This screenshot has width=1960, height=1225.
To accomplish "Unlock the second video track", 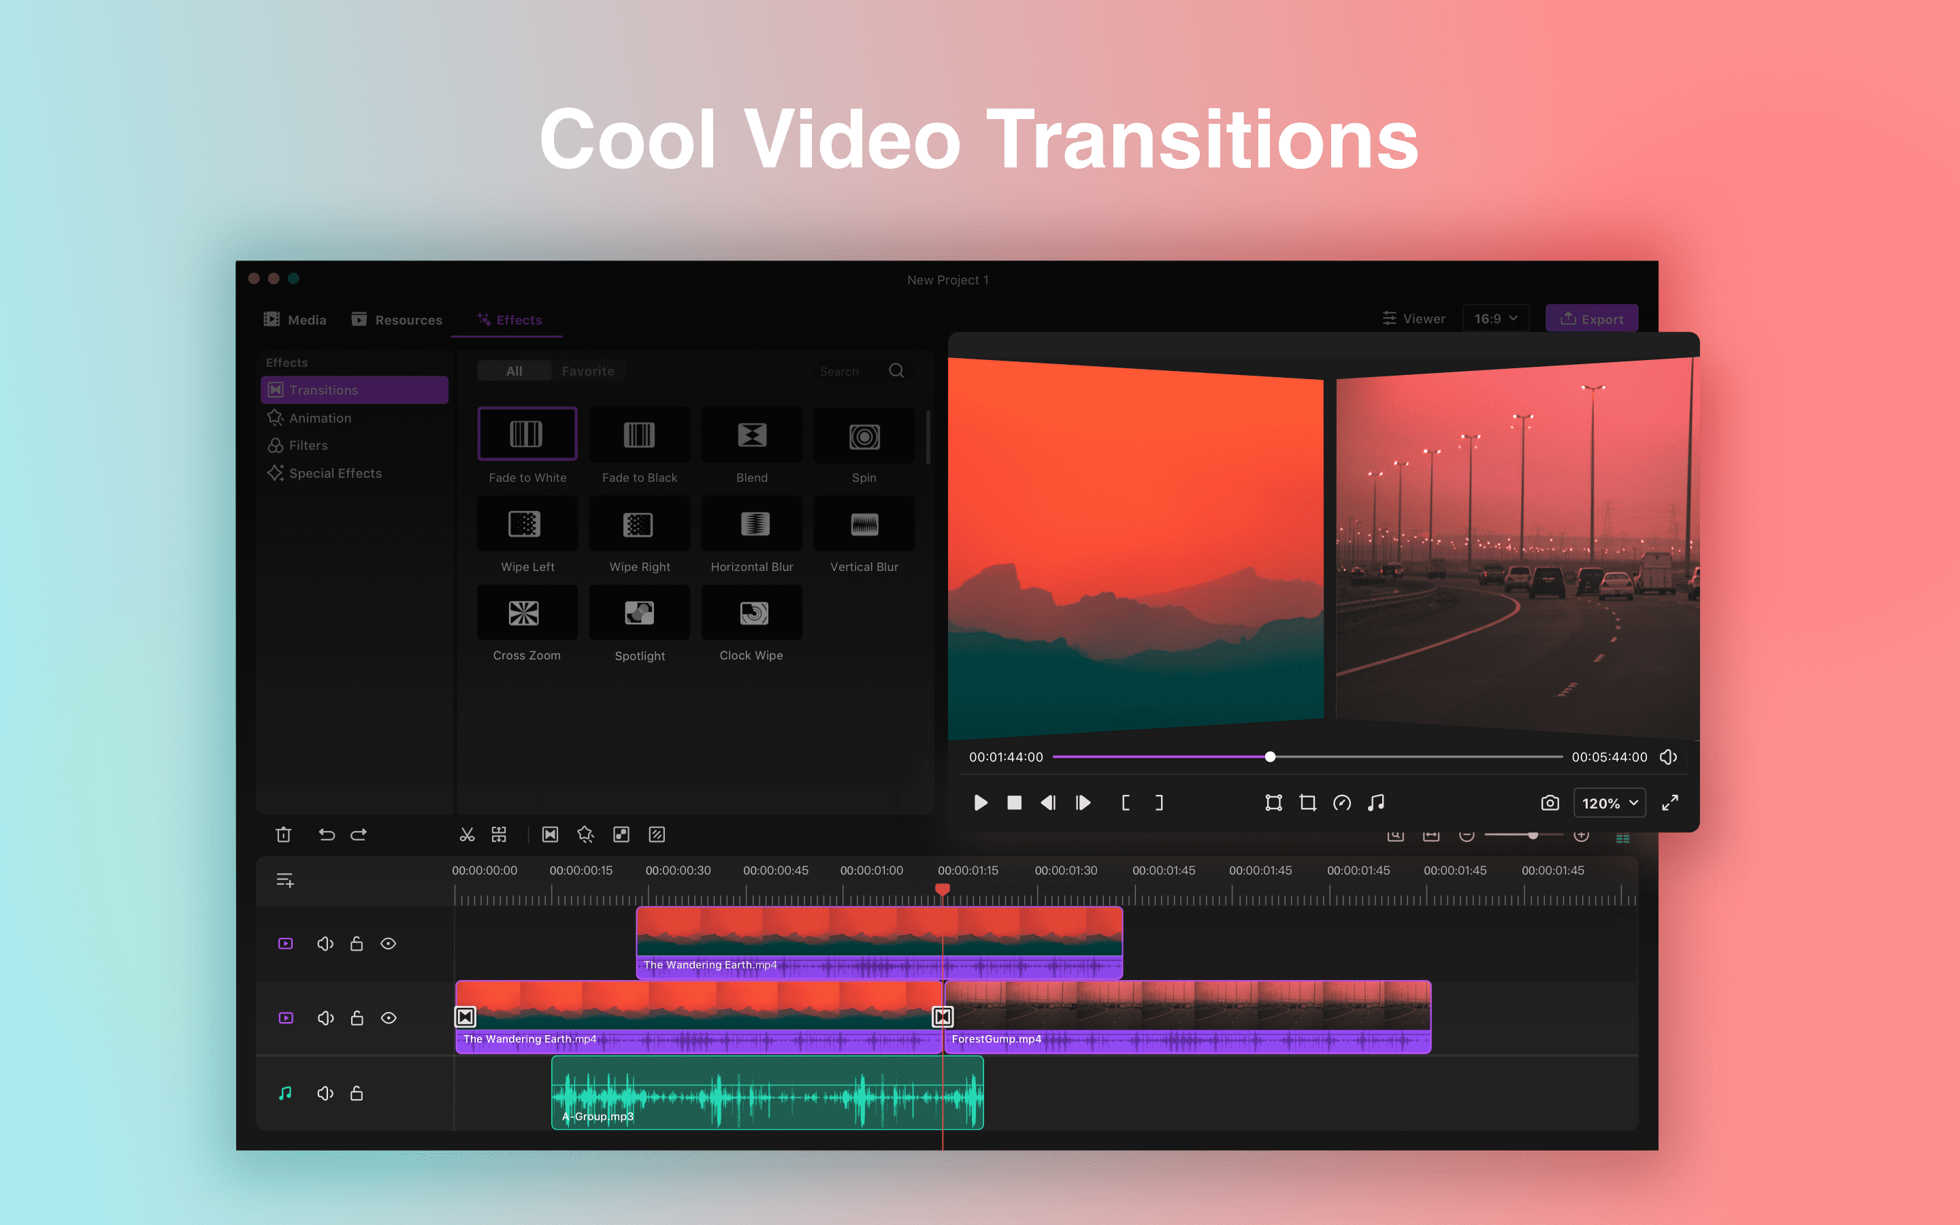I will pyautogui.click(x=357, y=1018).
